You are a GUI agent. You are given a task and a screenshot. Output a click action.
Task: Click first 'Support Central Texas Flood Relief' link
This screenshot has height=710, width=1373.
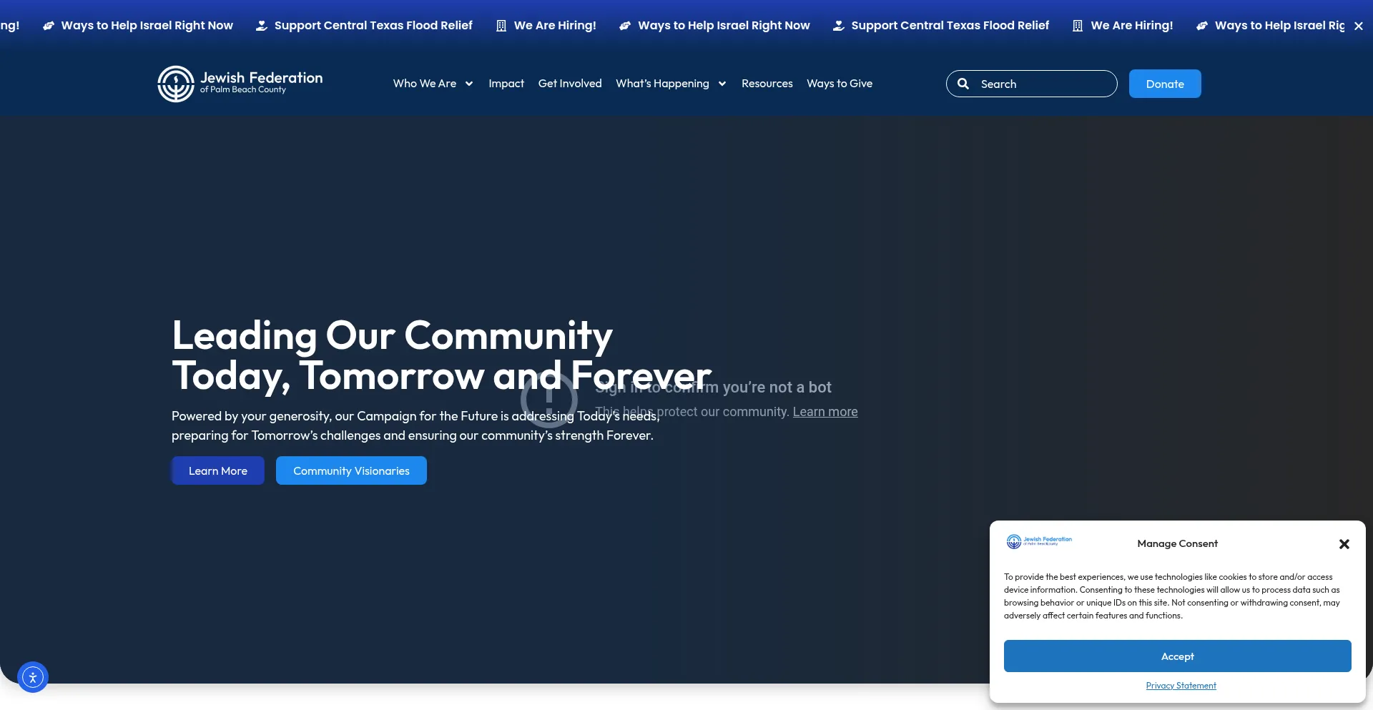pos(373,26)
